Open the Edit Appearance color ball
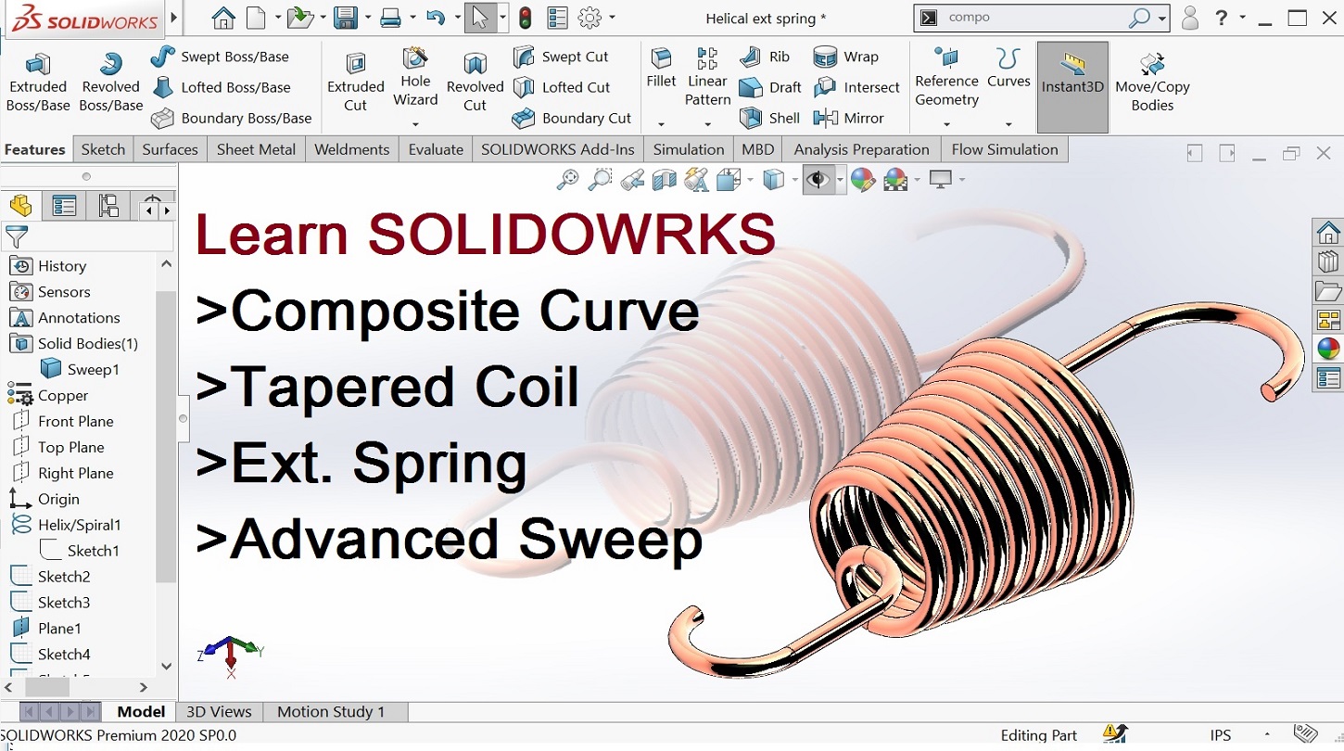 [x=863, y=179]
